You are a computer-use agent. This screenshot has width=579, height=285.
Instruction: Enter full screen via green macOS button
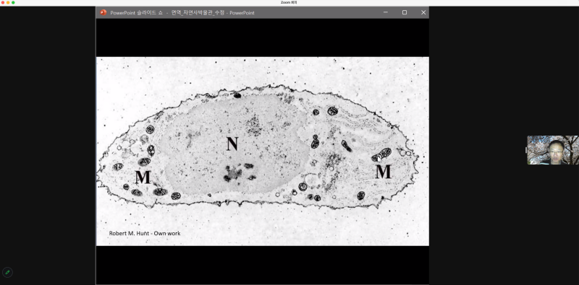(13, 3)
